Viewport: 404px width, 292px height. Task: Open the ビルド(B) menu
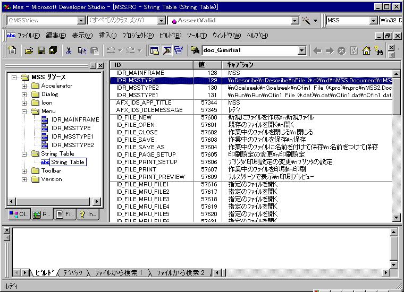170,36
